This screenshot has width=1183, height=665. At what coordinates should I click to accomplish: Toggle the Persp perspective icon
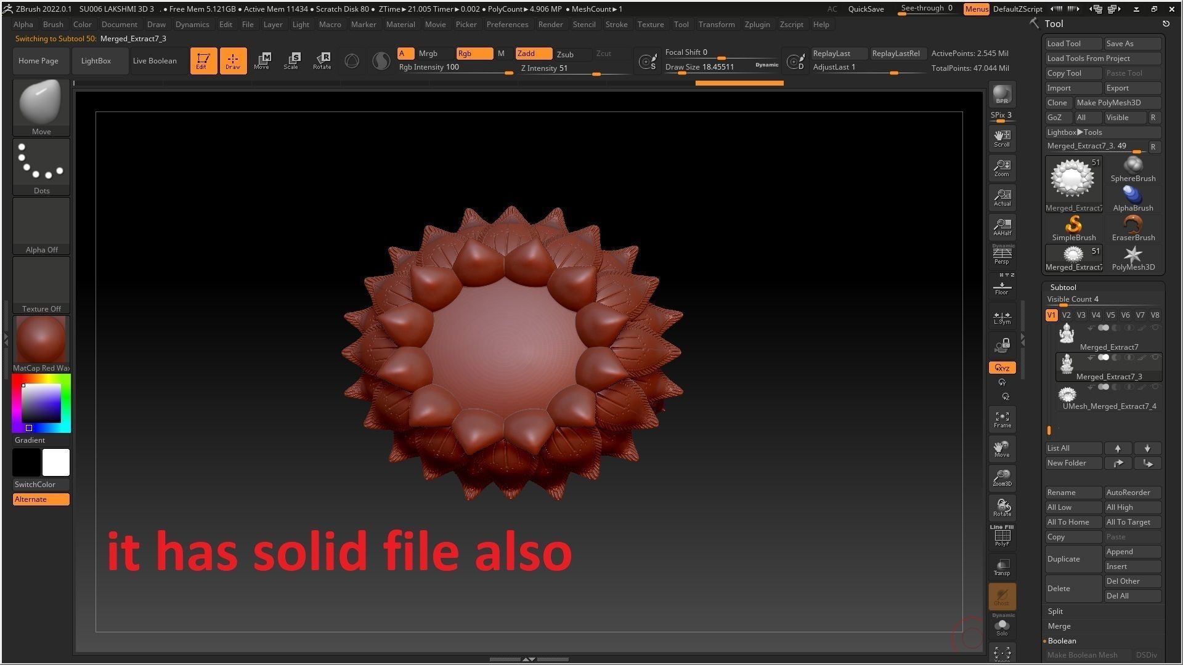tap(1002, 256)
